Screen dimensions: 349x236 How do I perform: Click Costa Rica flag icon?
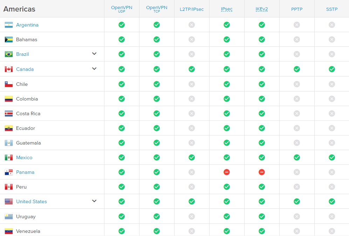tap(9, 113)
